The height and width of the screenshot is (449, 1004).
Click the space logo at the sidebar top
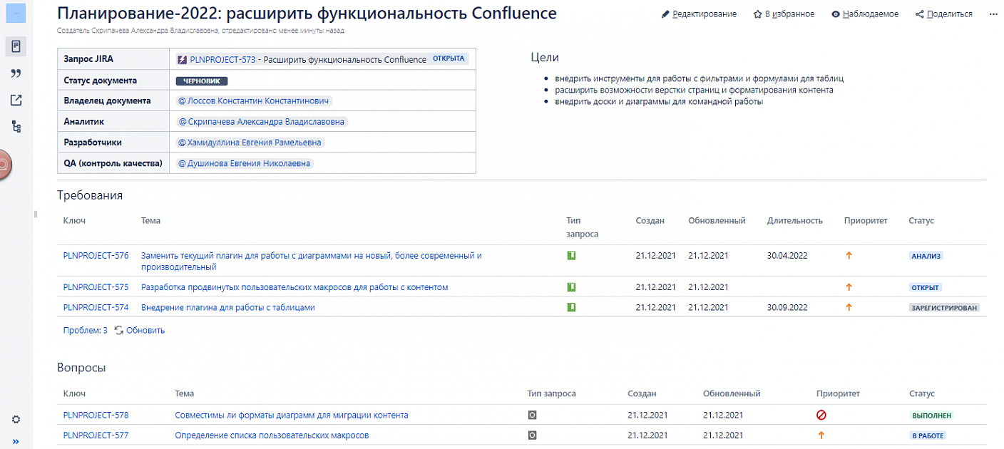click(16, 13)
